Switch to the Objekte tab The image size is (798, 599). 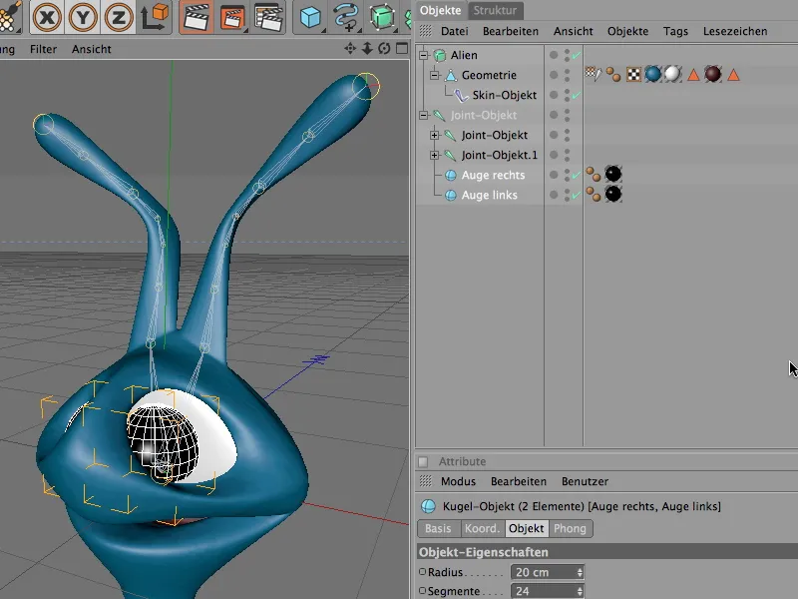440,10
